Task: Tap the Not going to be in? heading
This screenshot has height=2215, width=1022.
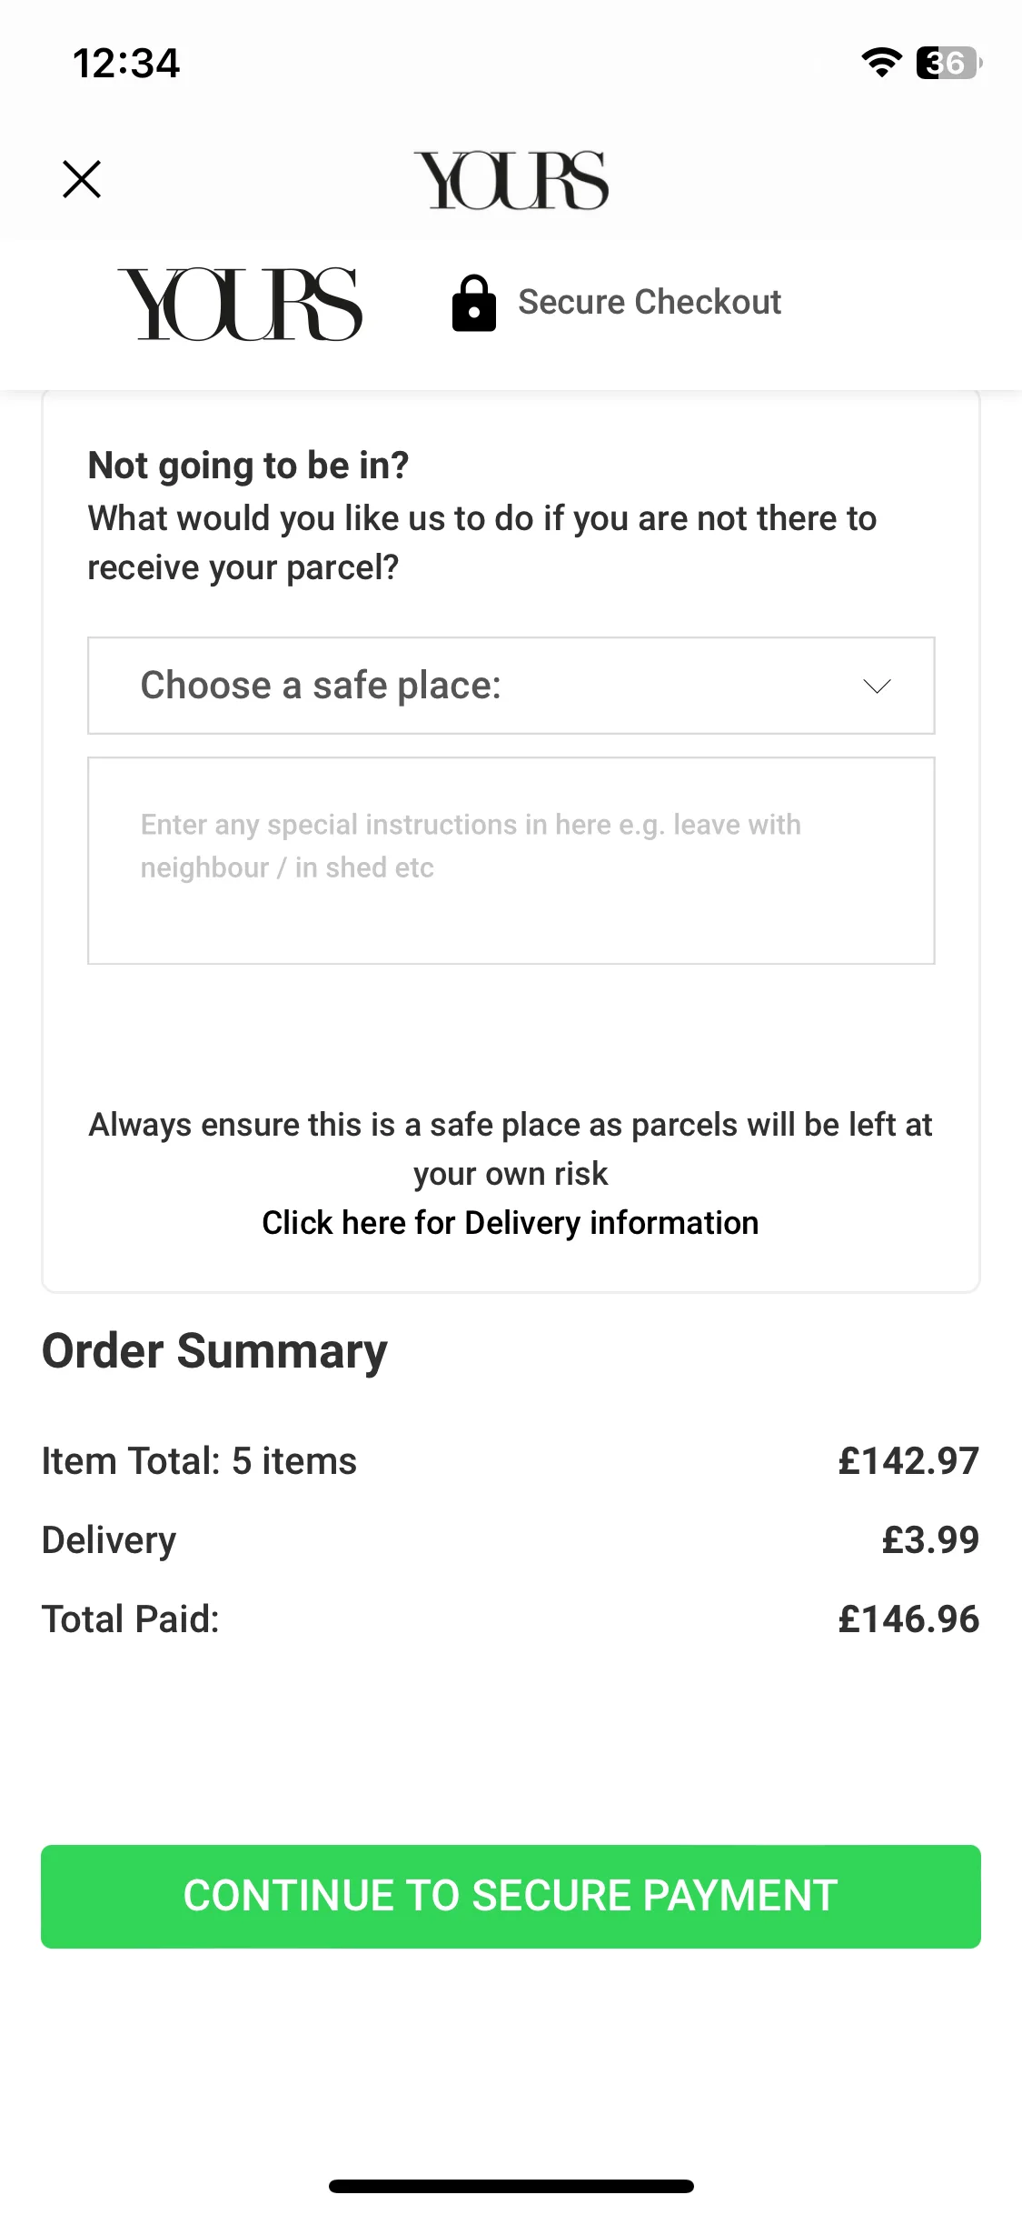Action: [248, 466]
